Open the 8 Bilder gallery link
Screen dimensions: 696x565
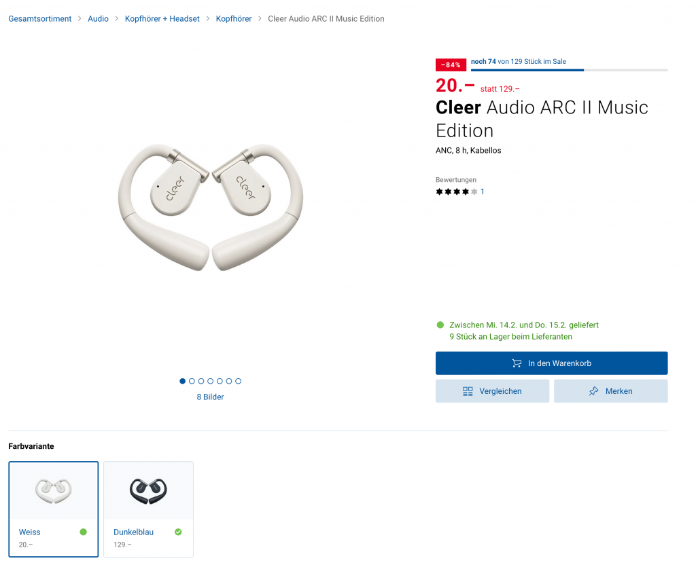point(210,397)
